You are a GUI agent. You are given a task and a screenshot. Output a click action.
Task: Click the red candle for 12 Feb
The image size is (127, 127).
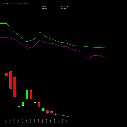[x=51, y=112]
